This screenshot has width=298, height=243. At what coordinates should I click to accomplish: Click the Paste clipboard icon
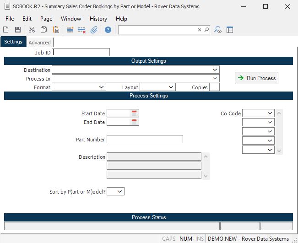pyautogui.click(x=56, y=30)
